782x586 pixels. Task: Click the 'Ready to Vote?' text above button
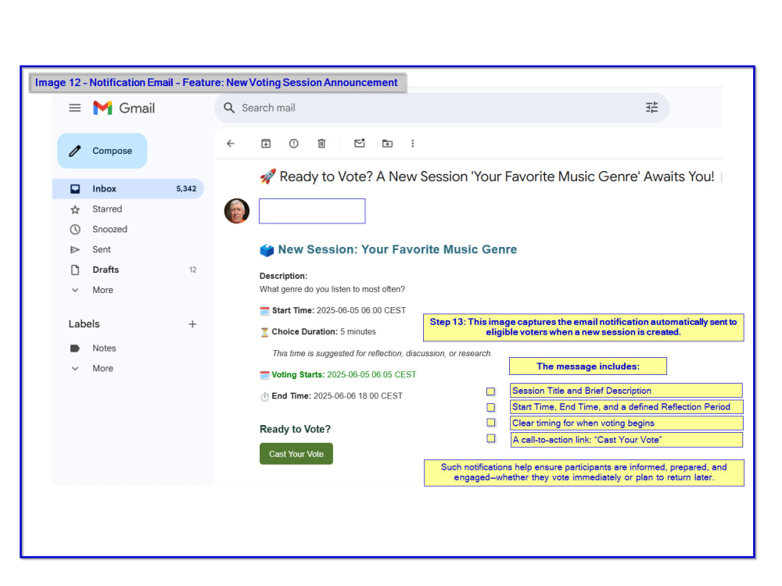pyautogui.click(x=296, y=429)
